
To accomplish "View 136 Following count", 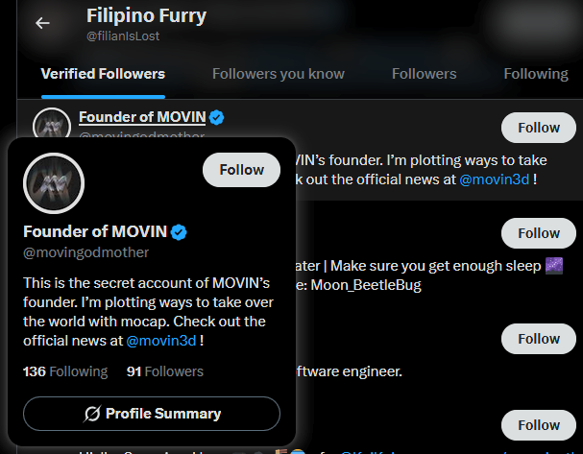I will [x=65, y=371].
